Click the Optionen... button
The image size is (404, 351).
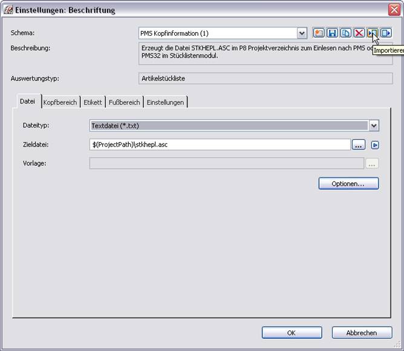(348, 183)
